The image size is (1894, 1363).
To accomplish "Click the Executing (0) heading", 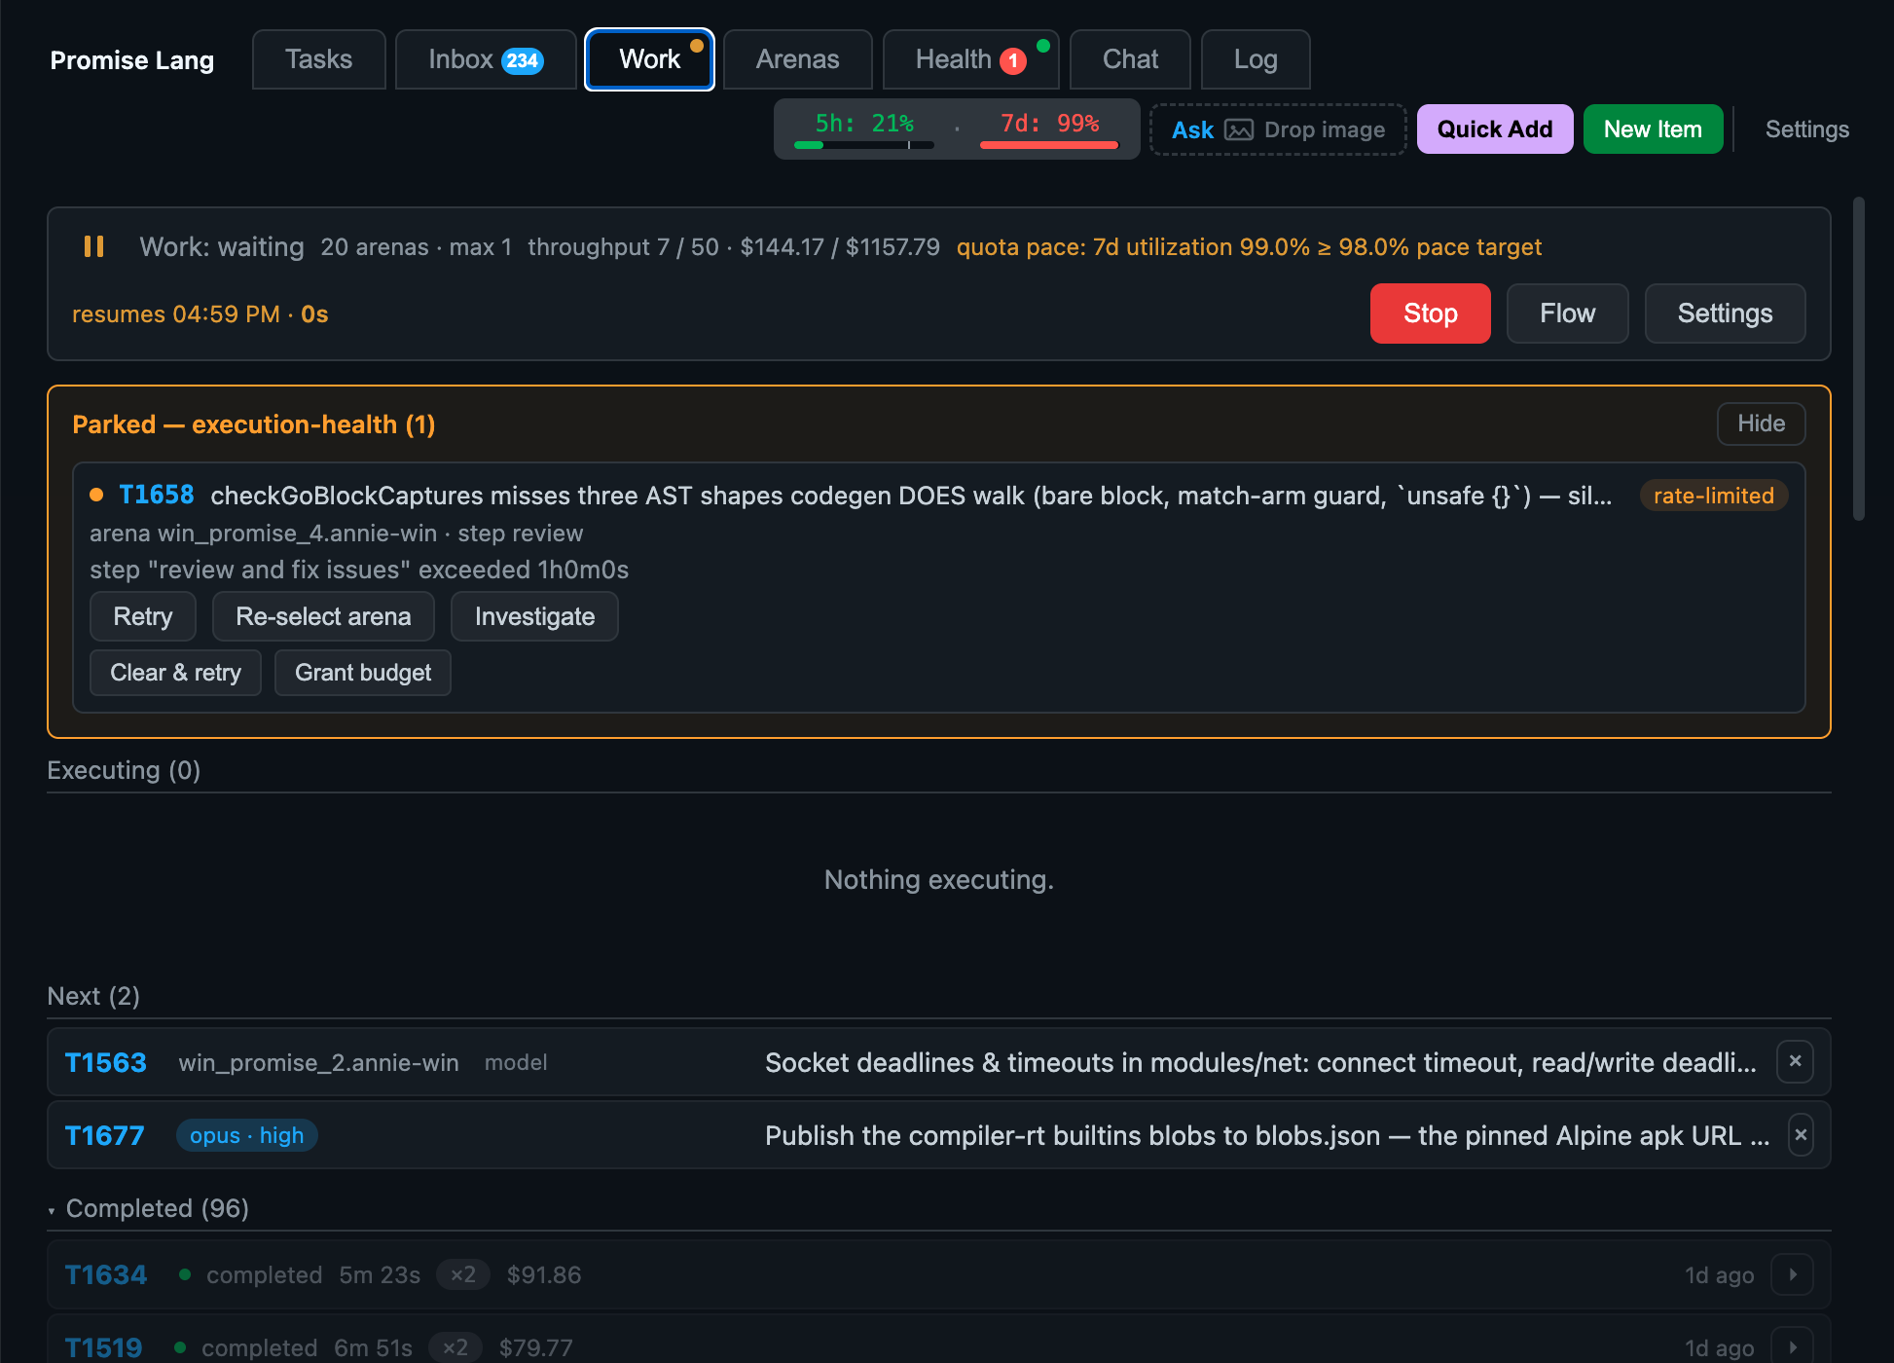I will click(x=124, y=770).
